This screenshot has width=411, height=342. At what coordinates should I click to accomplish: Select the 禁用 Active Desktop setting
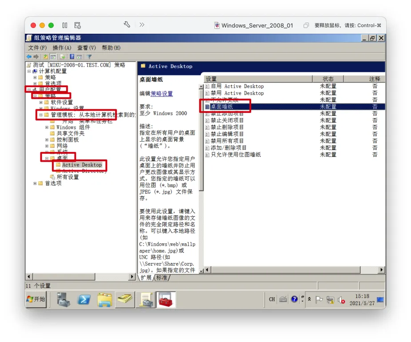(237, 93)
